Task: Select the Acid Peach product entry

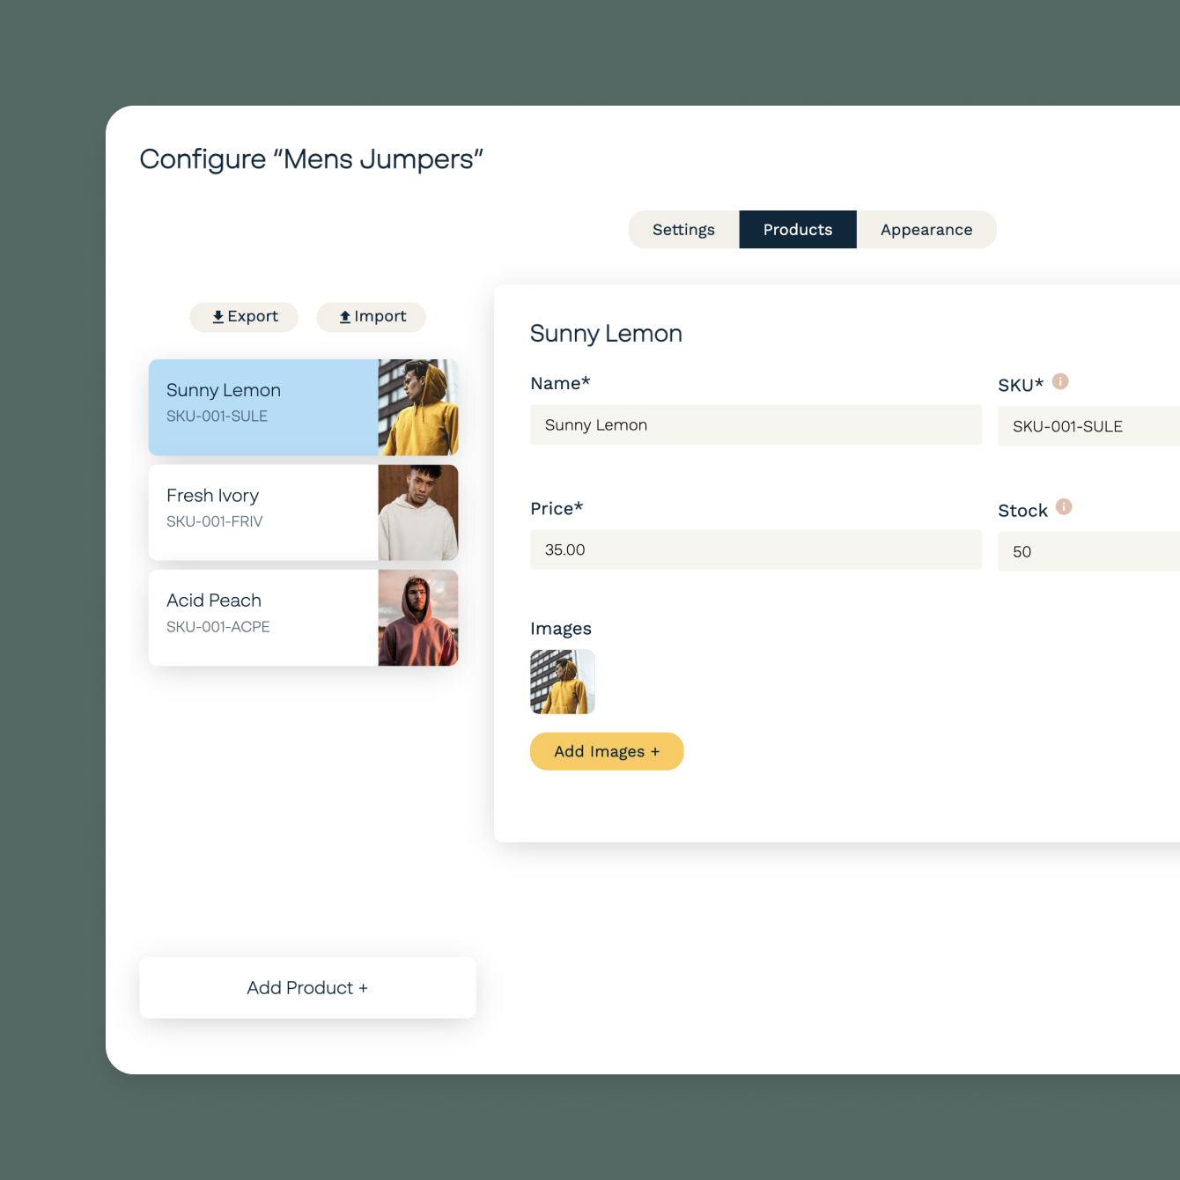Action: (264, 616)
